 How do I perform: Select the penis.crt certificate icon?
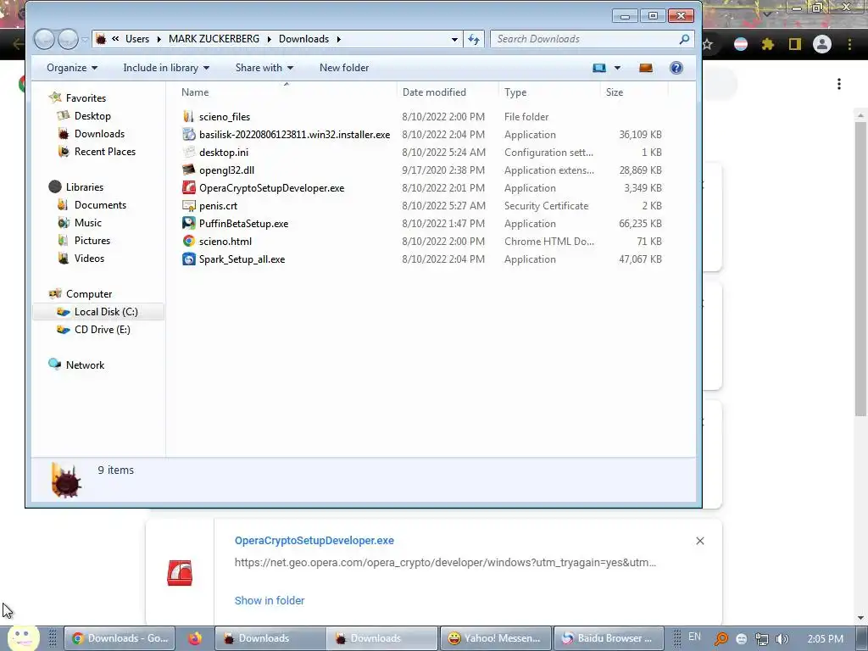(x=189, y=205)
